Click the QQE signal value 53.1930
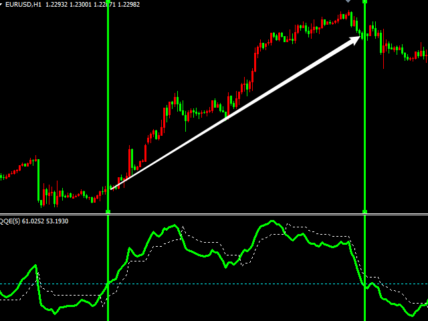 coord(57,221)
